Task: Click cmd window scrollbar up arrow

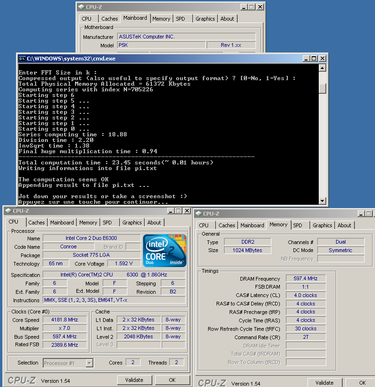Action: [x=322, y=68]
